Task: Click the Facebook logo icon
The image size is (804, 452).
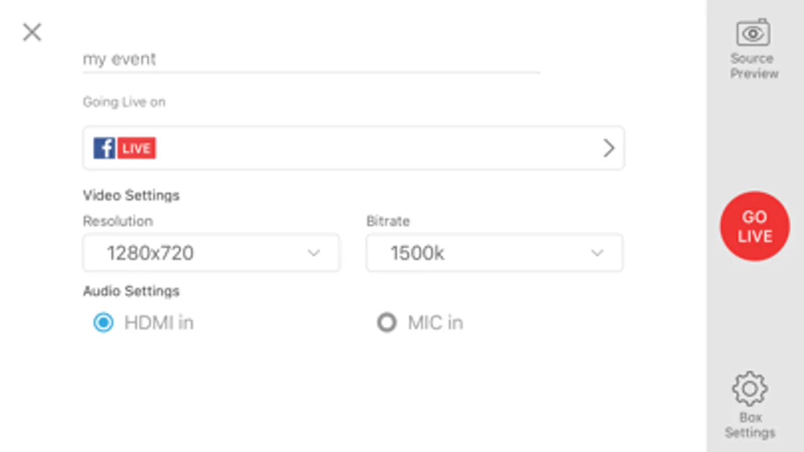Action: [104, 148]
